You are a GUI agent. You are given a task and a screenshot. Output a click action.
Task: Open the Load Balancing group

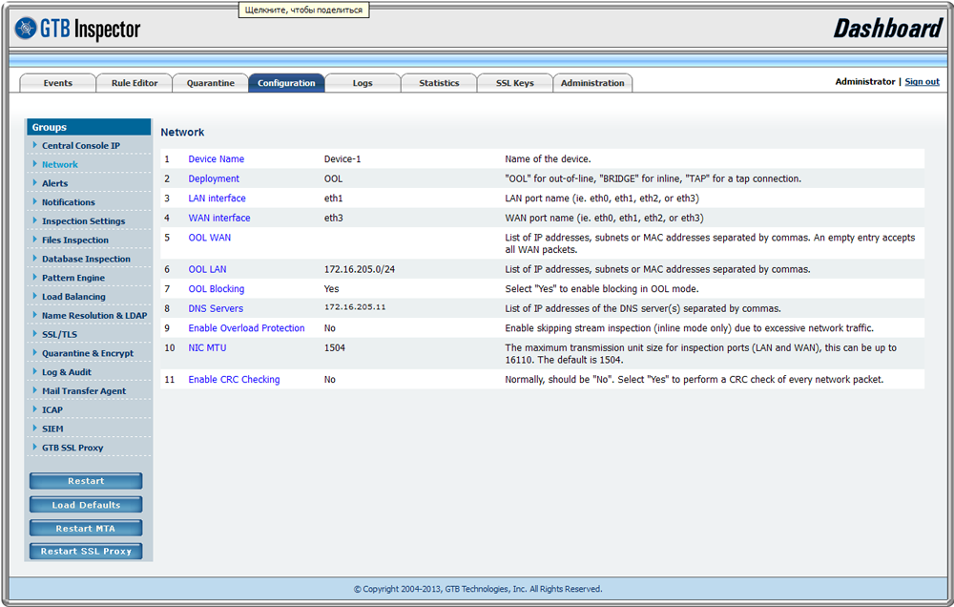(73, 297)
